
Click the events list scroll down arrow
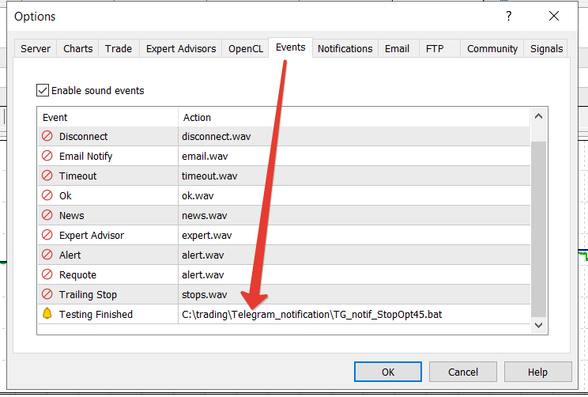coord(538,325)
